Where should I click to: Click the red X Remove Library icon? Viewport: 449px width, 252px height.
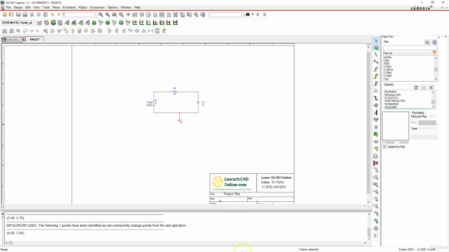(431, 87)
